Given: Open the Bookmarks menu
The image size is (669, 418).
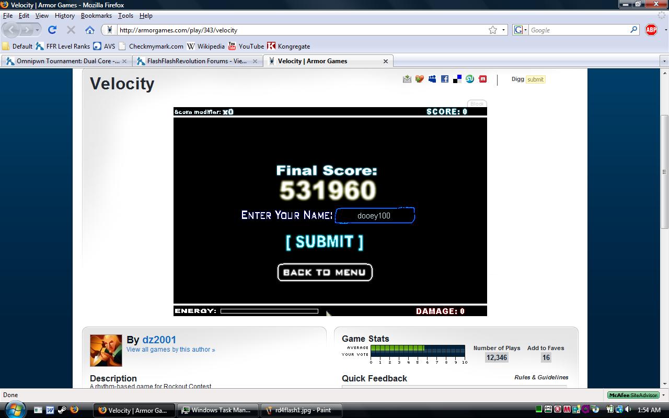Looking at the screenshot, I should click(96, 16).
